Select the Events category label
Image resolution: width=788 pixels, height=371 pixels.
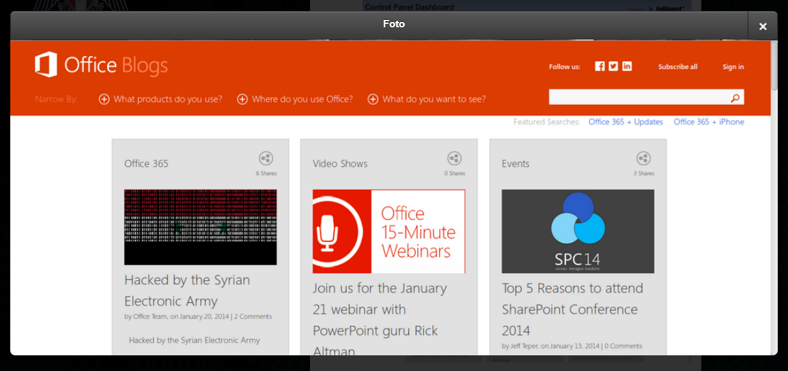516,164
